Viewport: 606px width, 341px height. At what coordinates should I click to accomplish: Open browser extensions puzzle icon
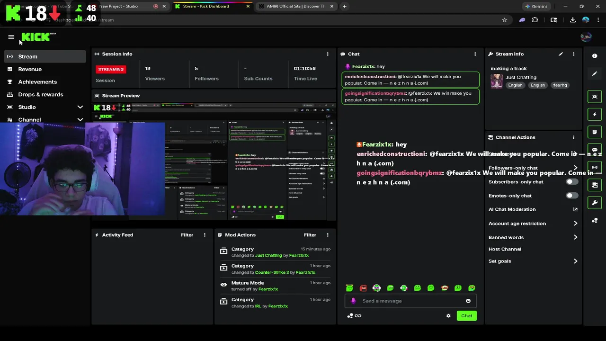[535, 20]
